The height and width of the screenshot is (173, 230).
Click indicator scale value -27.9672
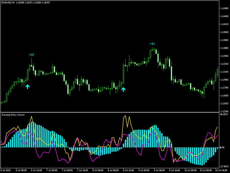point(225,167)
